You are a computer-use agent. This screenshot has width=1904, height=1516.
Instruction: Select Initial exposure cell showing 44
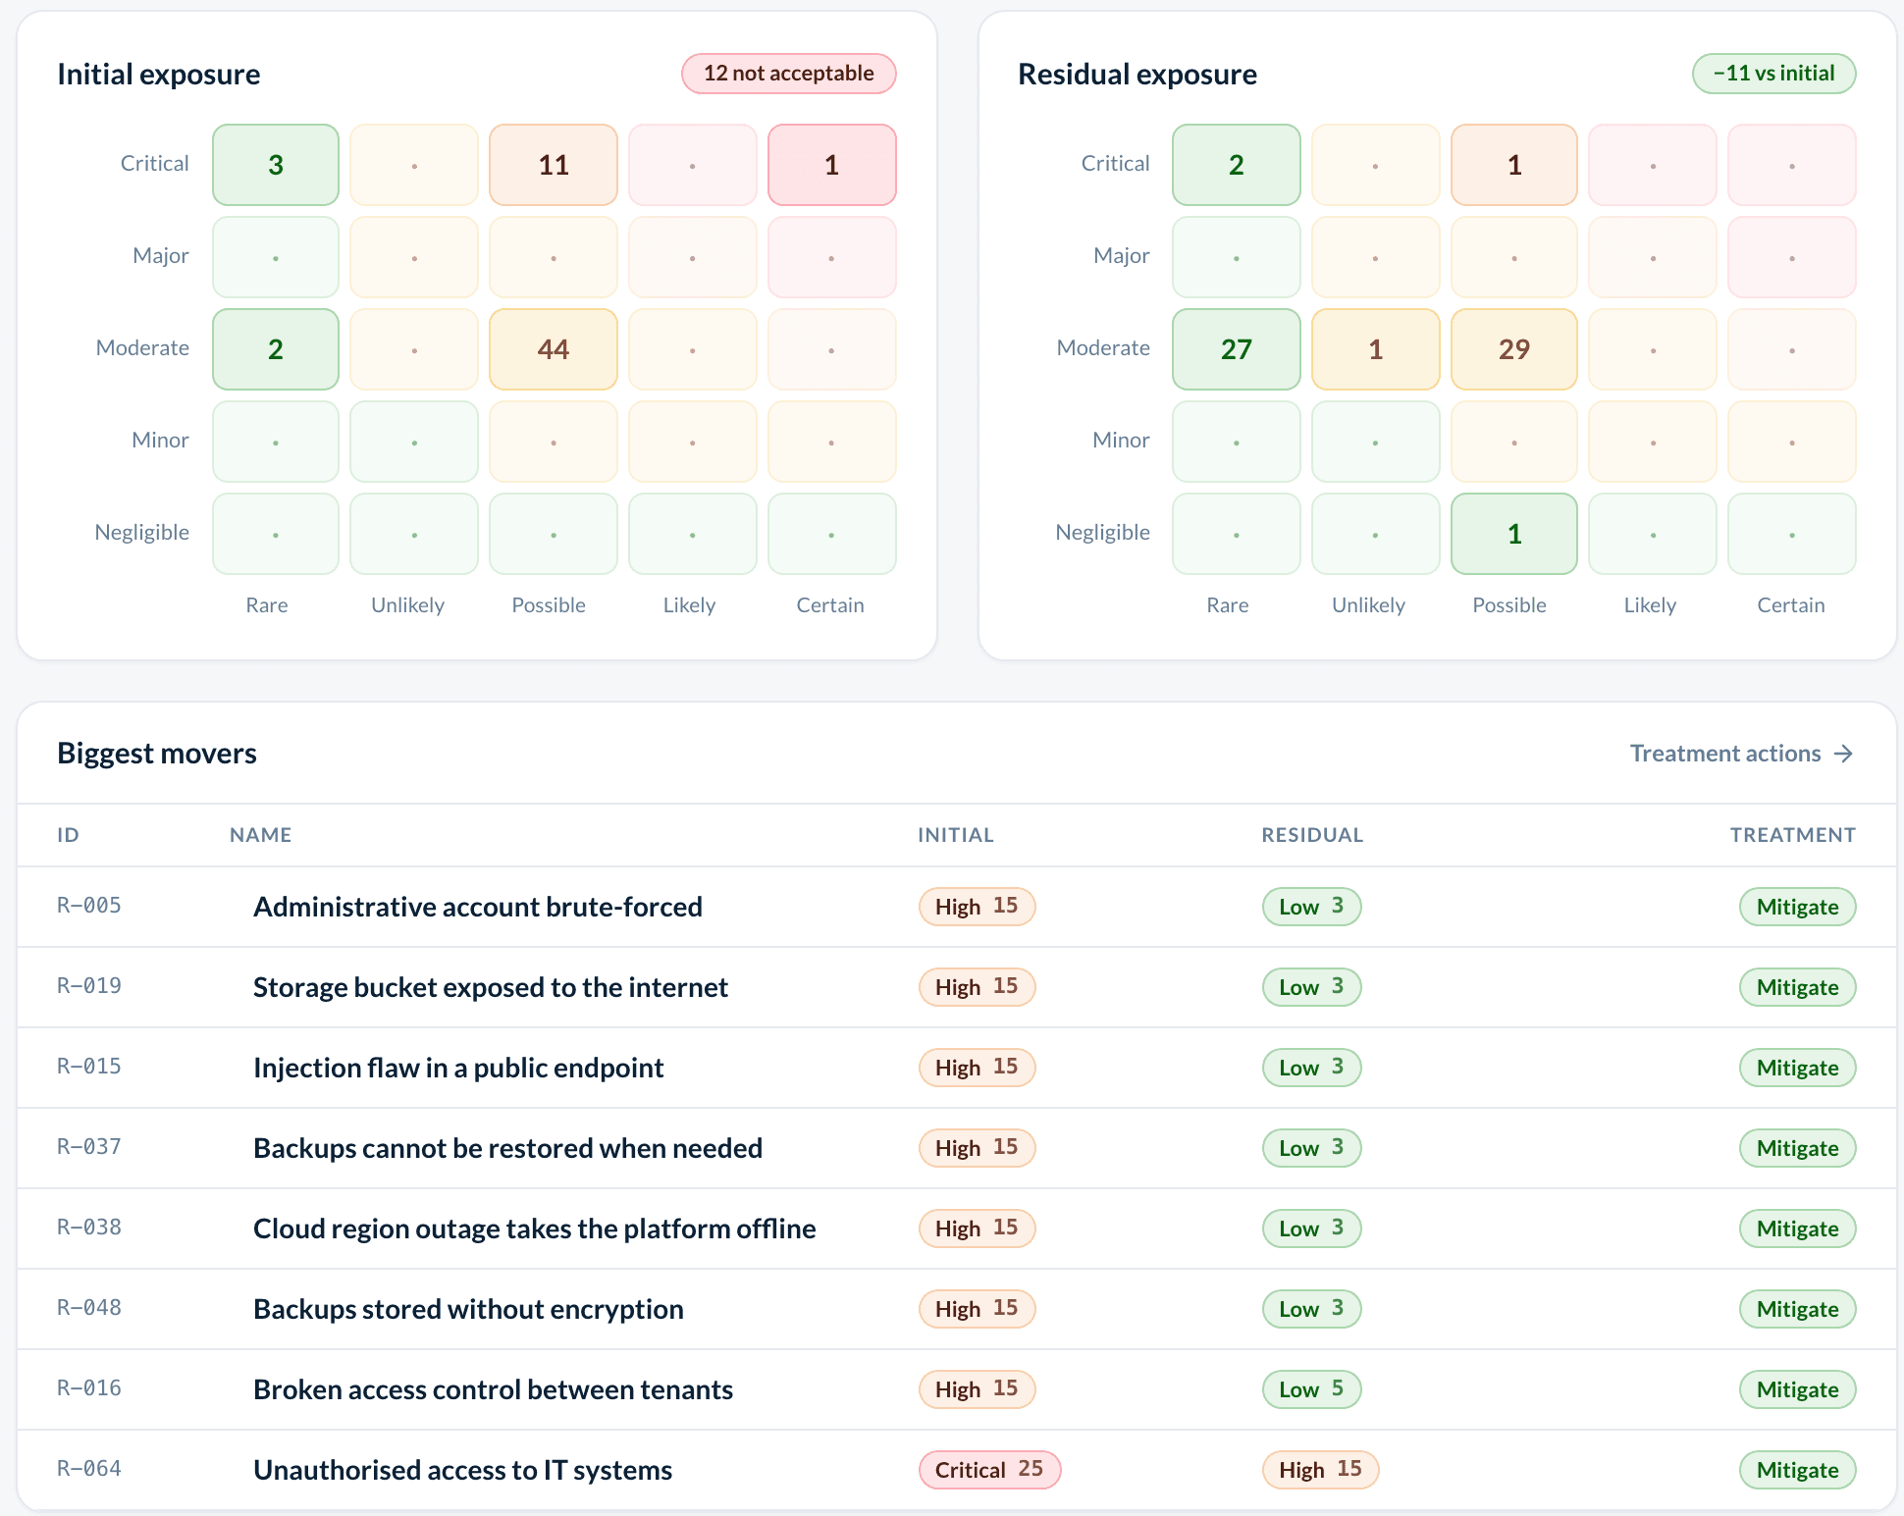click(554, 349)
